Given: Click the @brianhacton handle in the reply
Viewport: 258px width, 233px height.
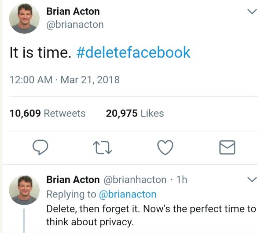Looking at the screenshot, I should pyautogui.click(x=135, y=180).
